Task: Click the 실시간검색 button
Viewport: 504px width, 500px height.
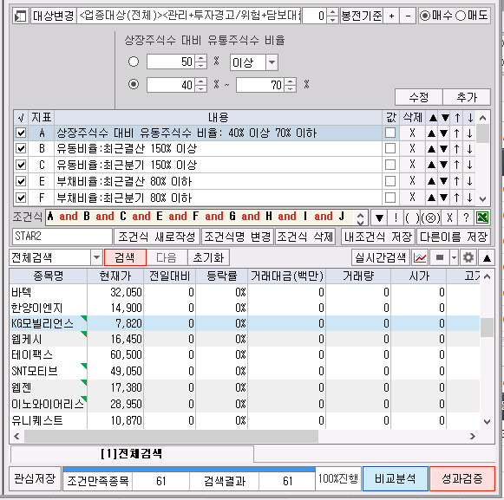Action: tap(381, 257)
